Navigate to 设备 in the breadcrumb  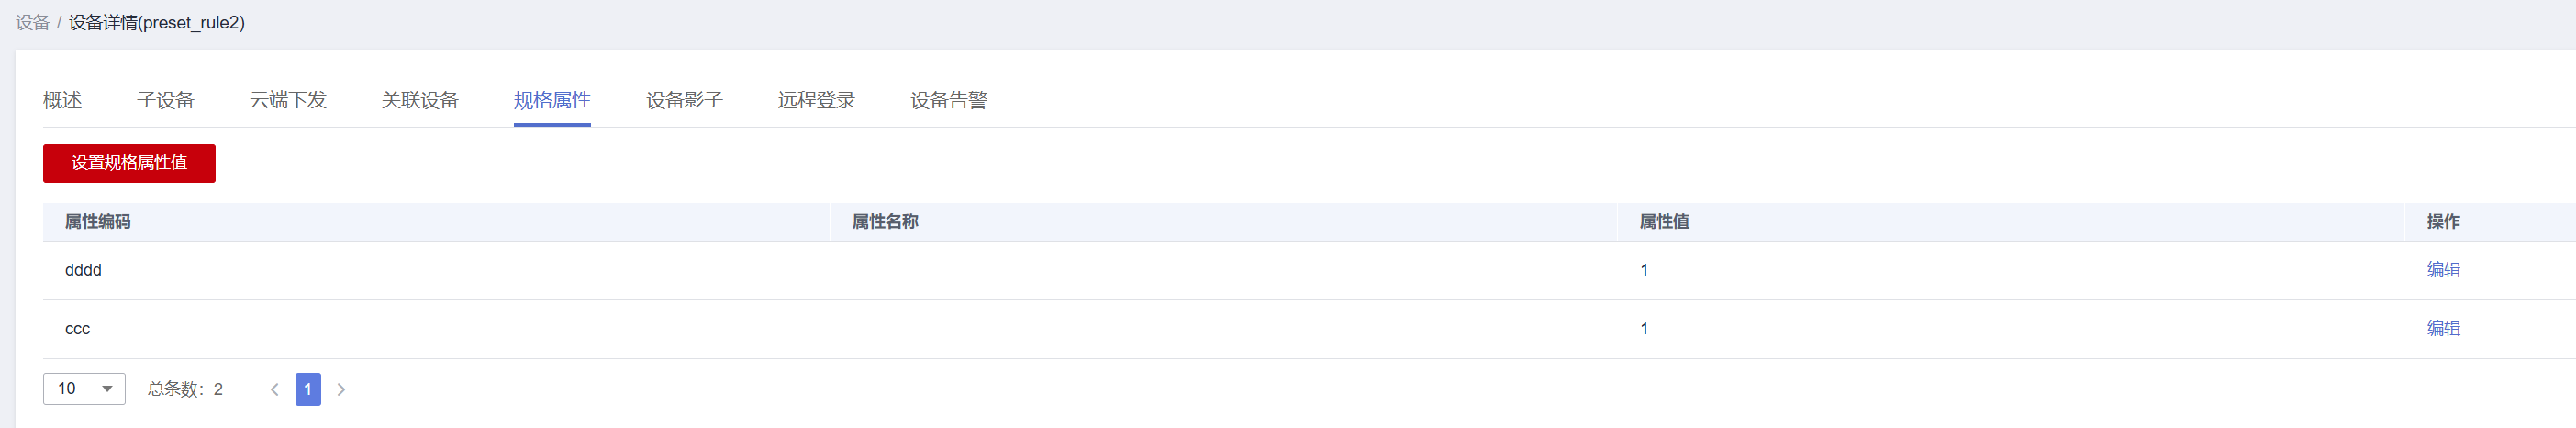coord(33,23)
